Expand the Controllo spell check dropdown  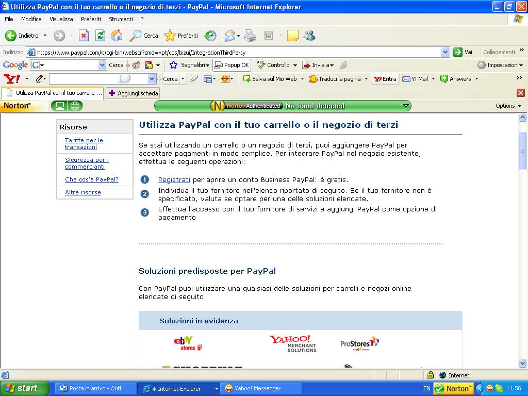click(x=295, y=65)
